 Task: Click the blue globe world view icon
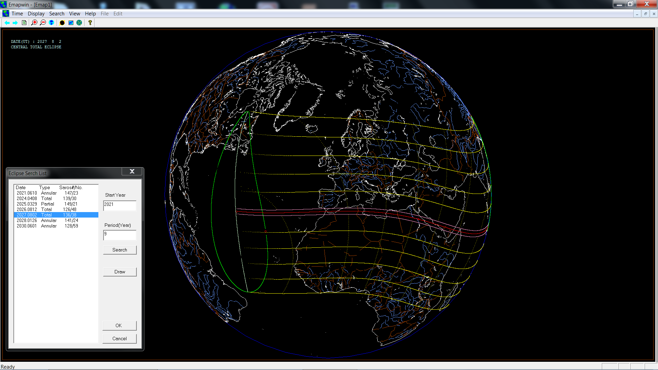click(51, 23)
